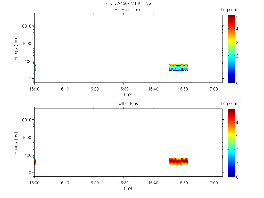264x198 pixels.
Task: Click value 1 on the lower colorbar scale
Action: click(x=237, y=163)
